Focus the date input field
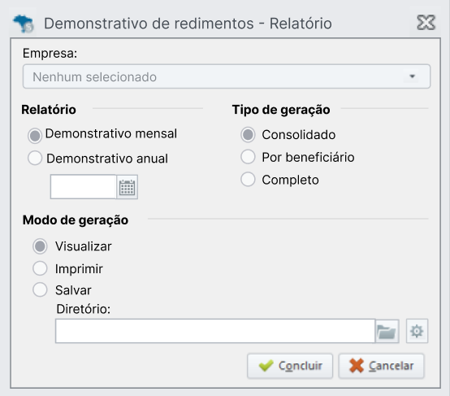The image size is (450, 396). [84, 187]
